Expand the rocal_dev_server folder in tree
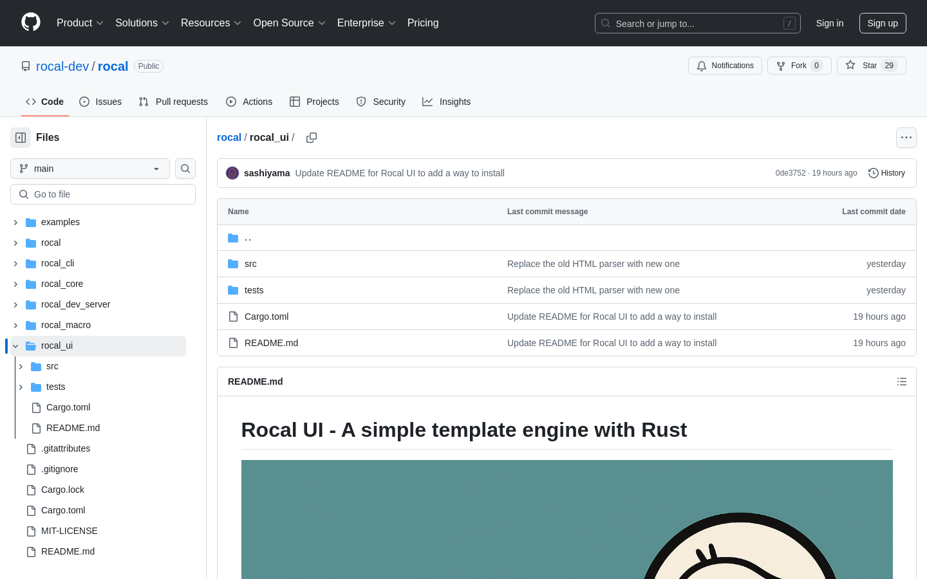The image size is (927, 579). pyautogui.click(x=15, y=304)
